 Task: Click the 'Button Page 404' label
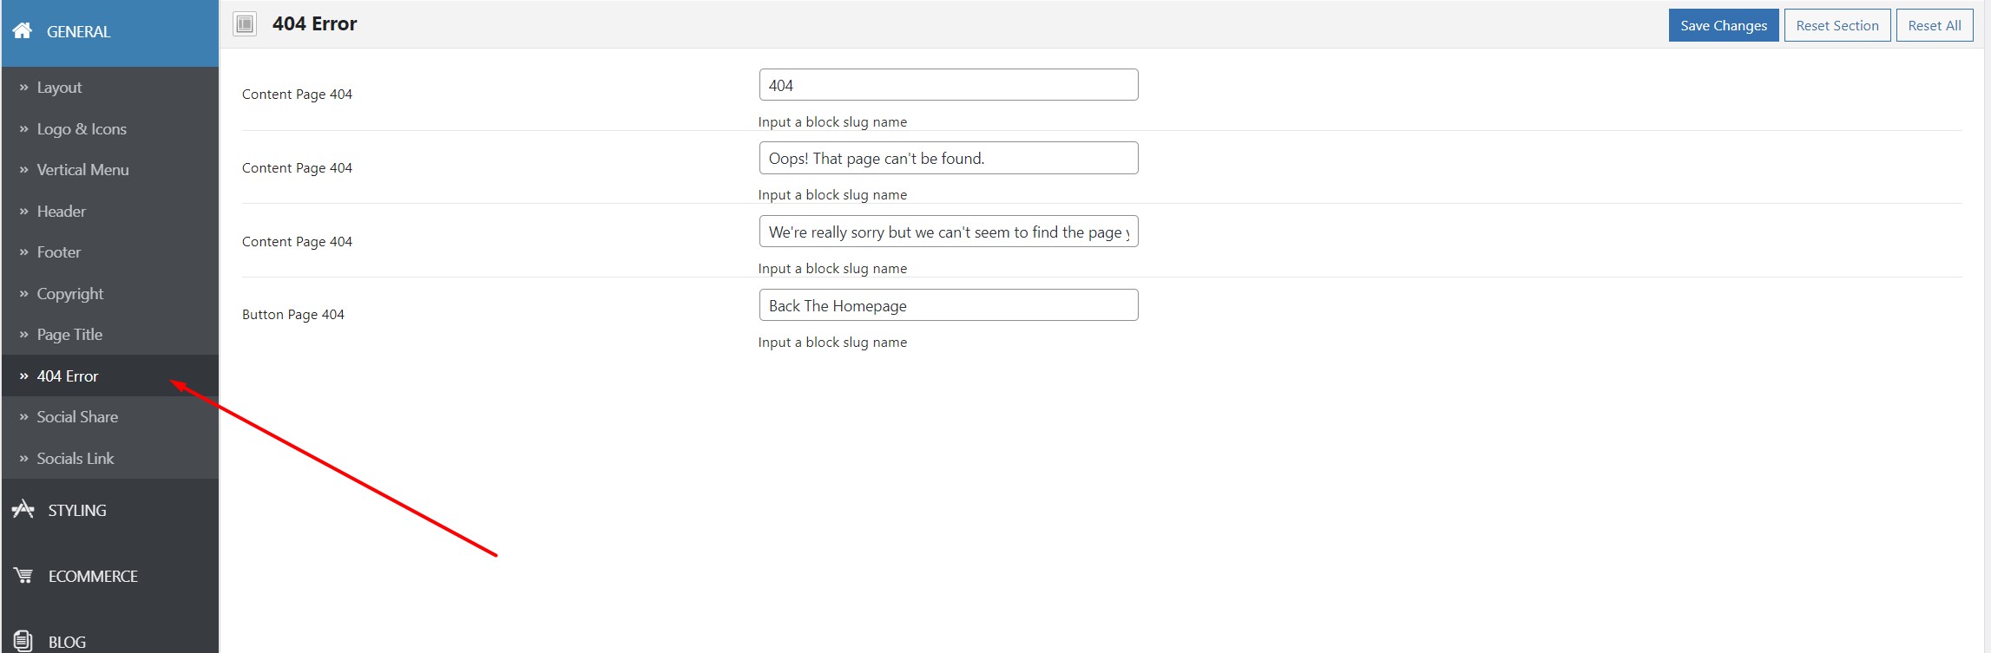pyautogui.click(x=293, y=315)
